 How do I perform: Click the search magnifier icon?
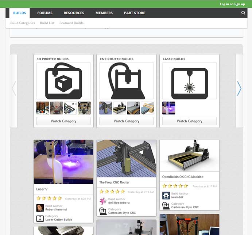pos(243,13)
